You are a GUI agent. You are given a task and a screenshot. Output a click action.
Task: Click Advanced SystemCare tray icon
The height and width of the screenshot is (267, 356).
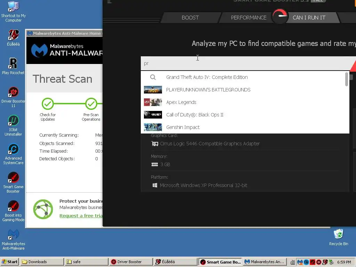(306, 262)
